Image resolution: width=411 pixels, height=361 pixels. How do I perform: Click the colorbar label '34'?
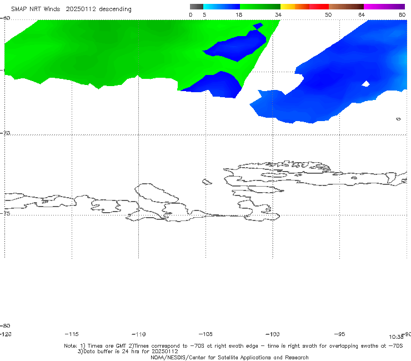[278, 14]
